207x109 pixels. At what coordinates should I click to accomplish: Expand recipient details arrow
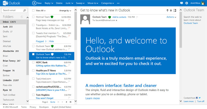[x=117, y=20]
